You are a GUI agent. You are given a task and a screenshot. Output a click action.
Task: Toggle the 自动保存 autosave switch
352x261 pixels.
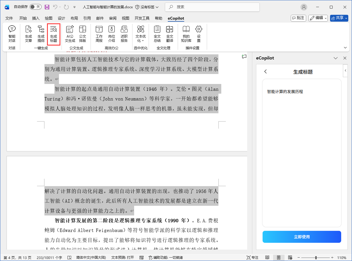pyautogui.click(x=35, y=7)
